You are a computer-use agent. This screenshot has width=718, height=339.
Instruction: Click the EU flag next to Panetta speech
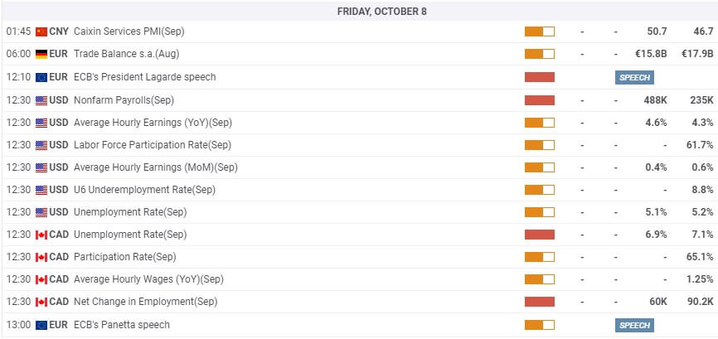click(41, 325)
